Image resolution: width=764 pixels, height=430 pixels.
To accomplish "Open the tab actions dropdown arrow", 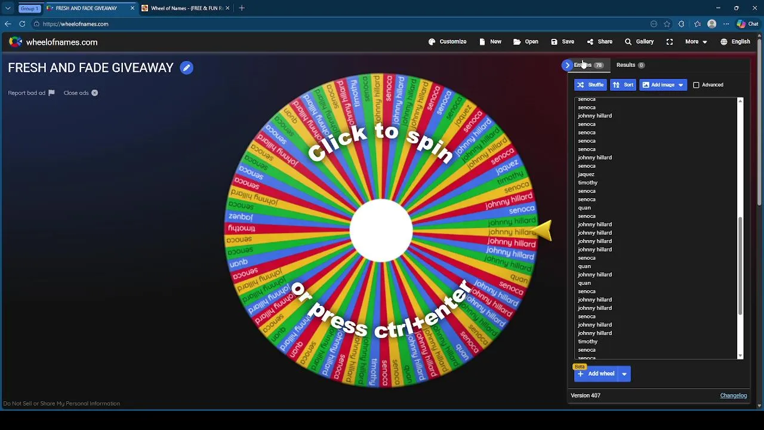I will point(8,8).
